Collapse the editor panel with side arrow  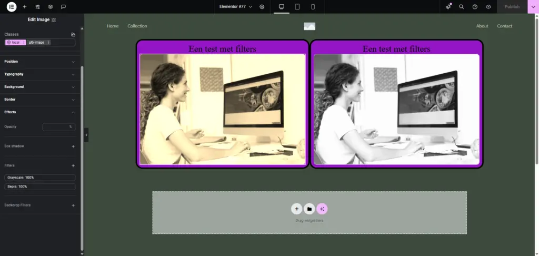[86, 135]
